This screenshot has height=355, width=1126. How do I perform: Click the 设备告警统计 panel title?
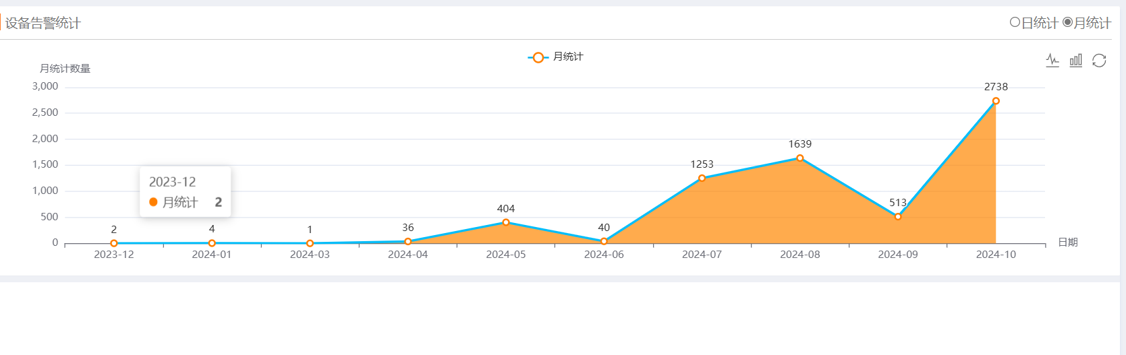pyautogui.click(x=43, y=24)
